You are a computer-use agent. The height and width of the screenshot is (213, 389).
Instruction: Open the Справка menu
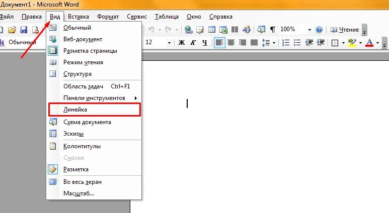coord(221,17)
